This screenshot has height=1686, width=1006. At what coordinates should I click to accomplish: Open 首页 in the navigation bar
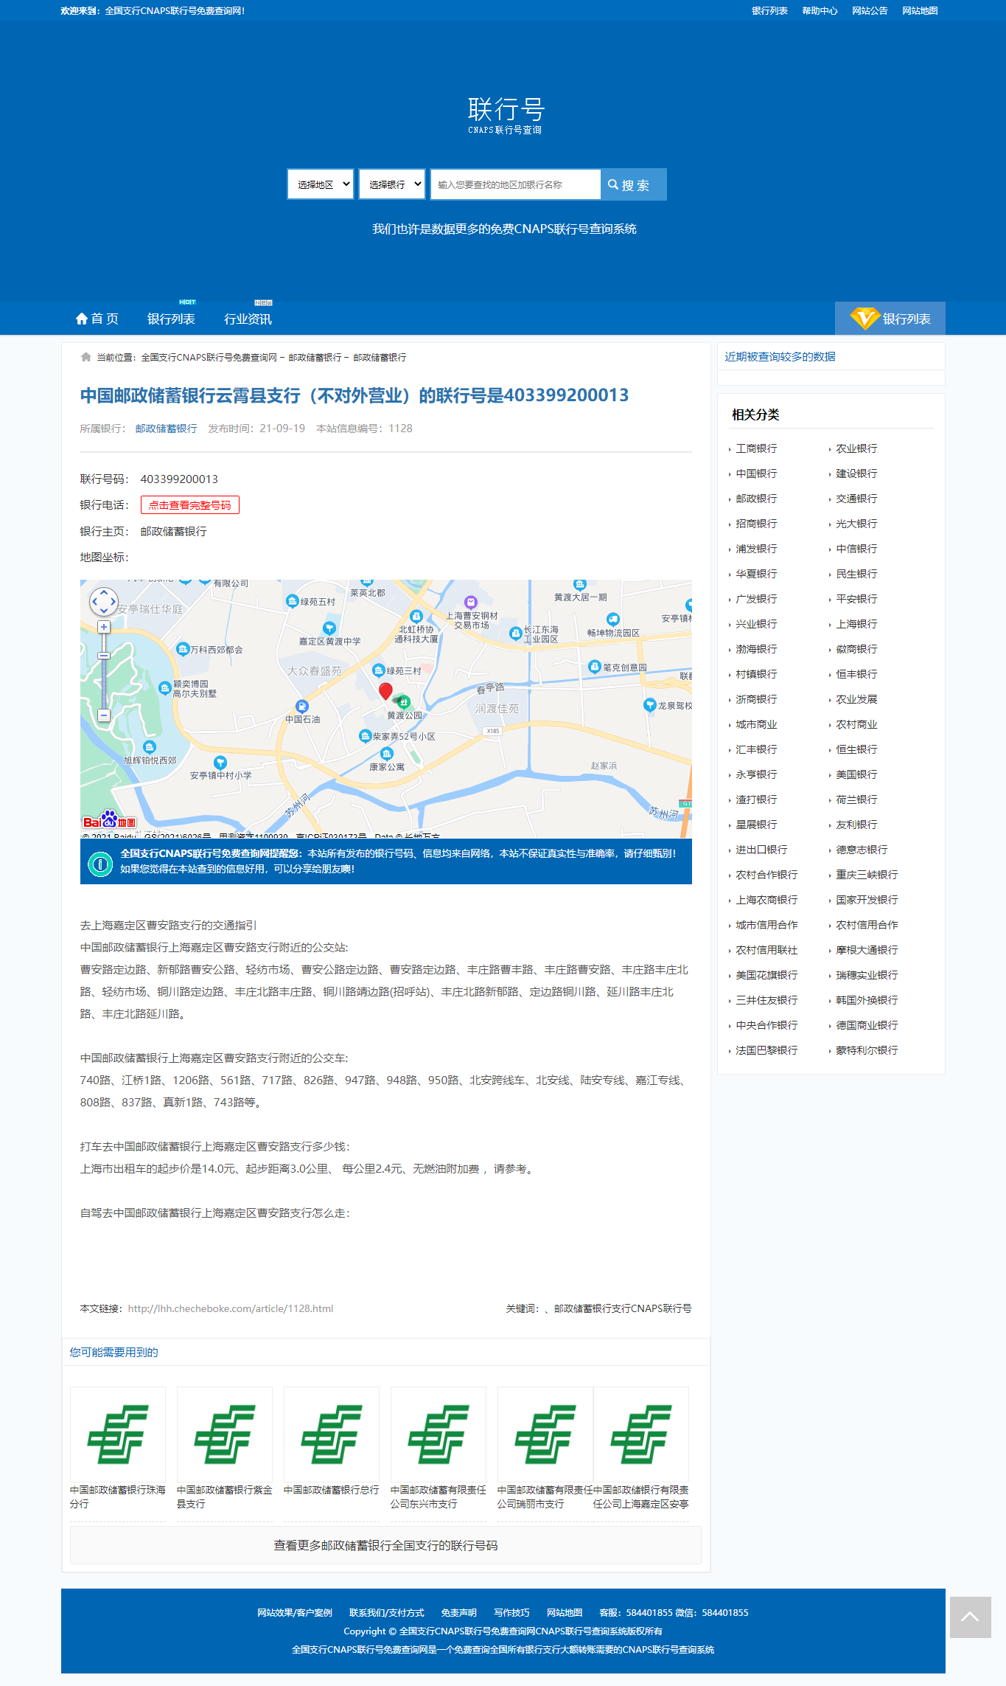tap(97, 319)
